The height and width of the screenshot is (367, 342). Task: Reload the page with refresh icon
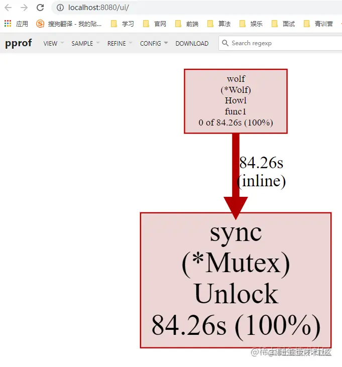[40, 8]
